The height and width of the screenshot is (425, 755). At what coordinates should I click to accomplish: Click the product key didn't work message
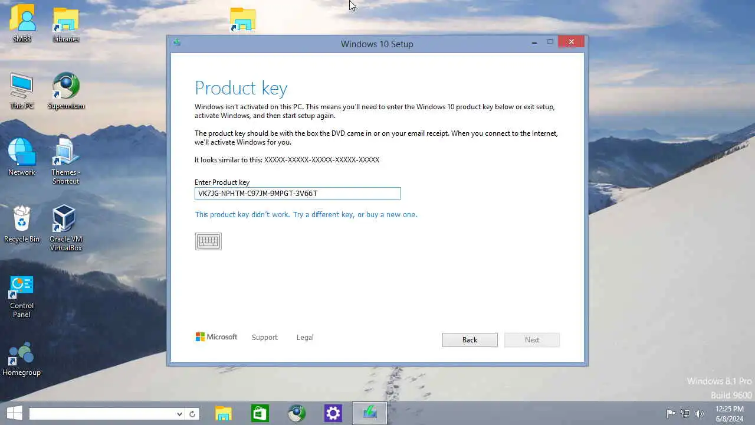pos(306,215)
